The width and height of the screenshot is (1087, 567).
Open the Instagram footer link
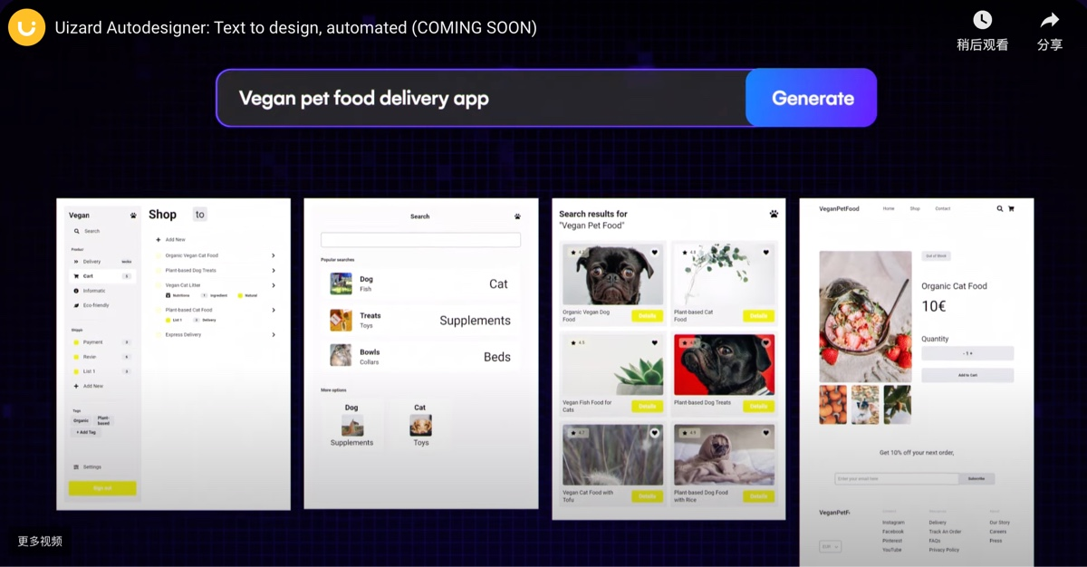click(x=893, y=523)
